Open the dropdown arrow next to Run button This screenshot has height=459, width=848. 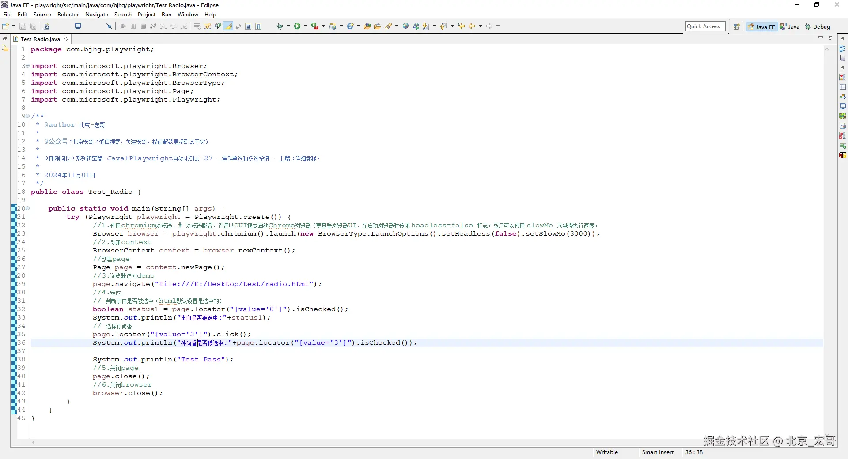pos(306,26)
